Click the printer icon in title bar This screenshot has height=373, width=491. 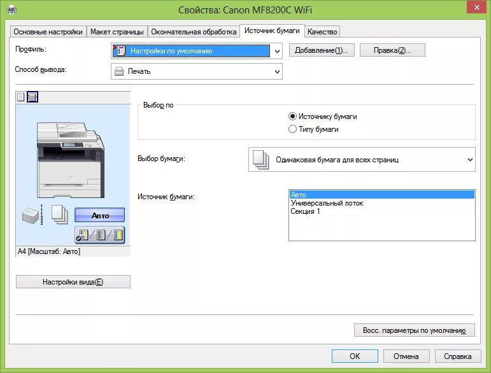[11, 10]
